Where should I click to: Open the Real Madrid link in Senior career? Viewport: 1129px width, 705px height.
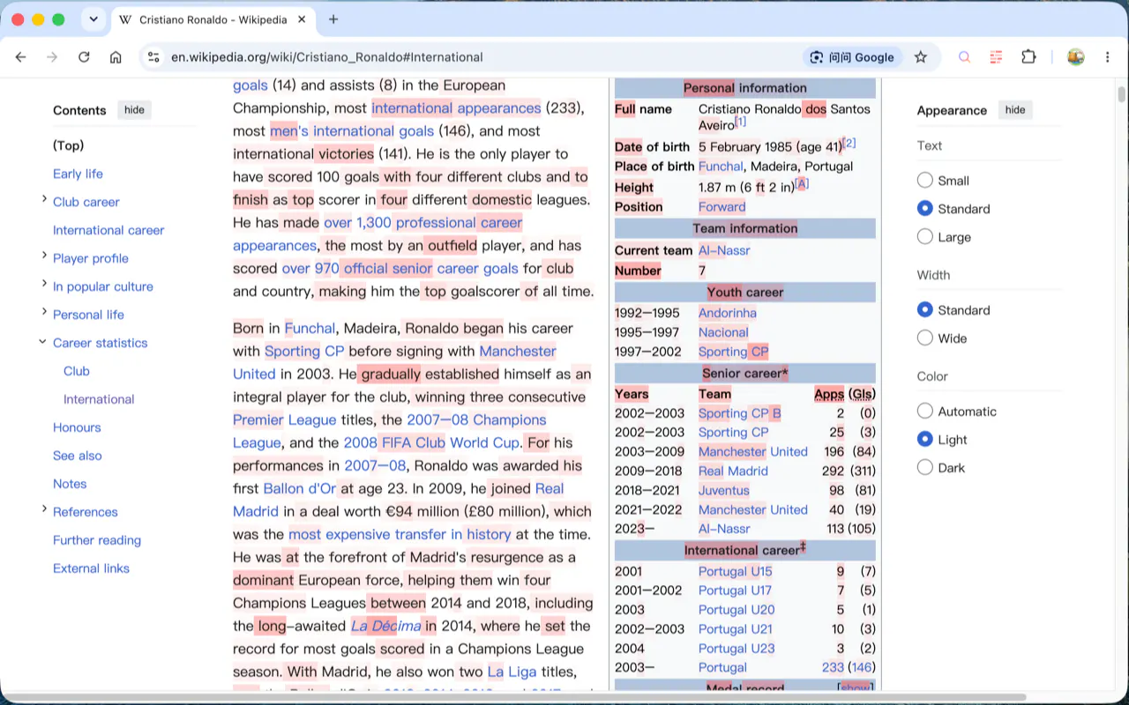(733, 471)
